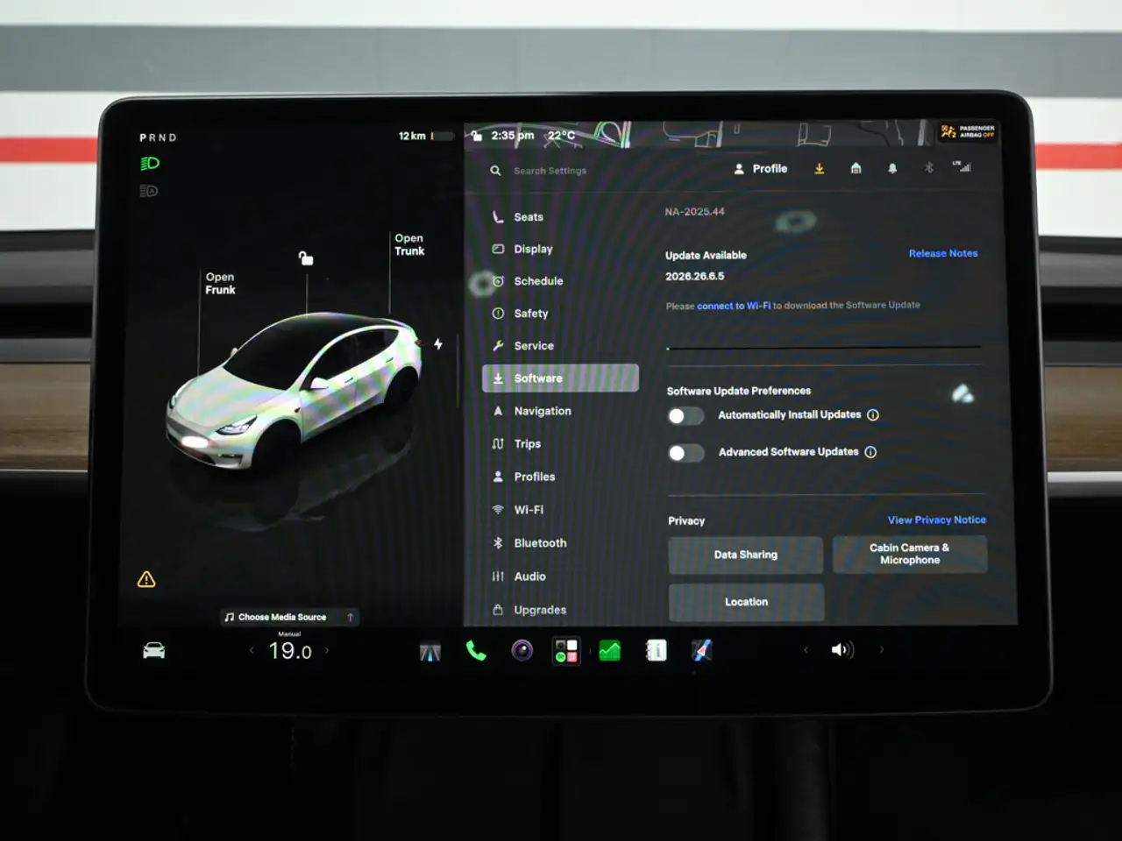Tap the software download progress bar
The image size is (1122, 841).
pos(823,348)
